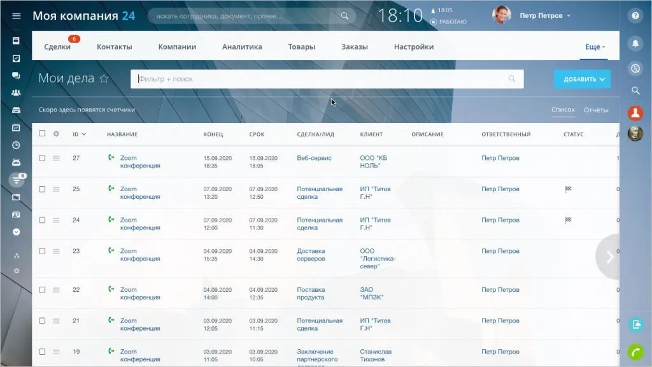Tick the checkbox for row ID 22
Viewport: 652px width, 367px height.
pos(42,290)
